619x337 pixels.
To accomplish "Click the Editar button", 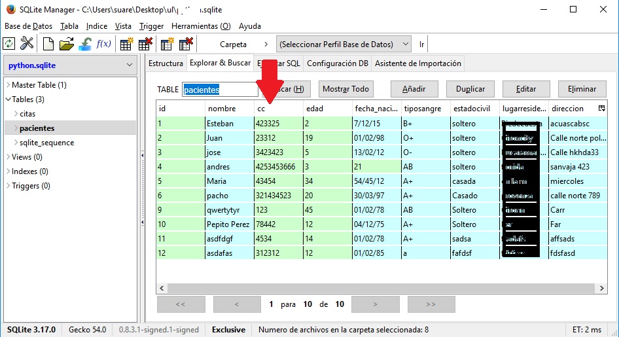I will [x=526, y=89].
